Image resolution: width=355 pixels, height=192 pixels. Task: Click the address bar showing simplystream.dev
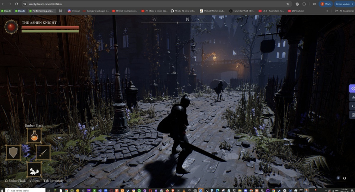(156, 4)
